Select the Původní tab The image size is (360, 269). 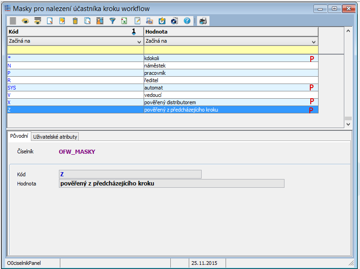pos(19,137)
